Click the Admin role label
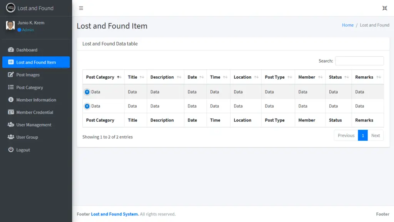Screen dimensions: 394x222 tap(28, 30)
